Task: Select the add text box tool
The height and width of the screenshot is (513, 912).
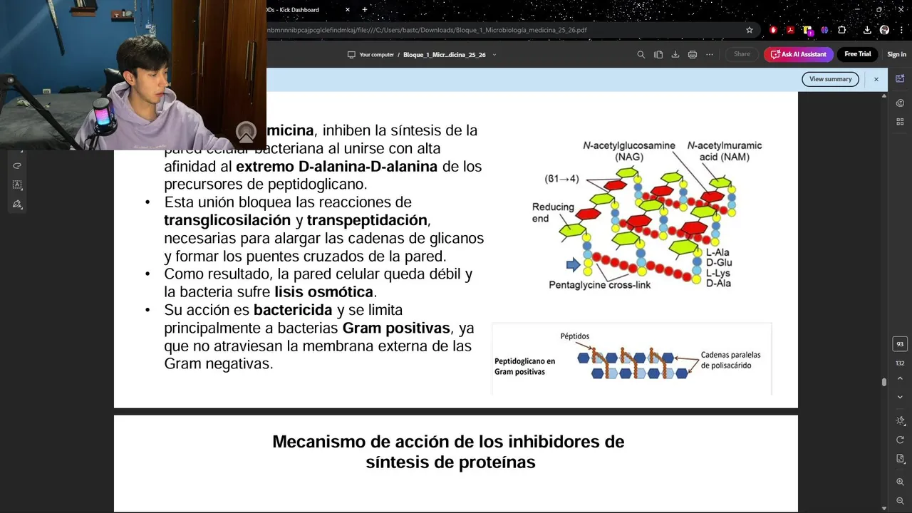Action: coord(17,185)
